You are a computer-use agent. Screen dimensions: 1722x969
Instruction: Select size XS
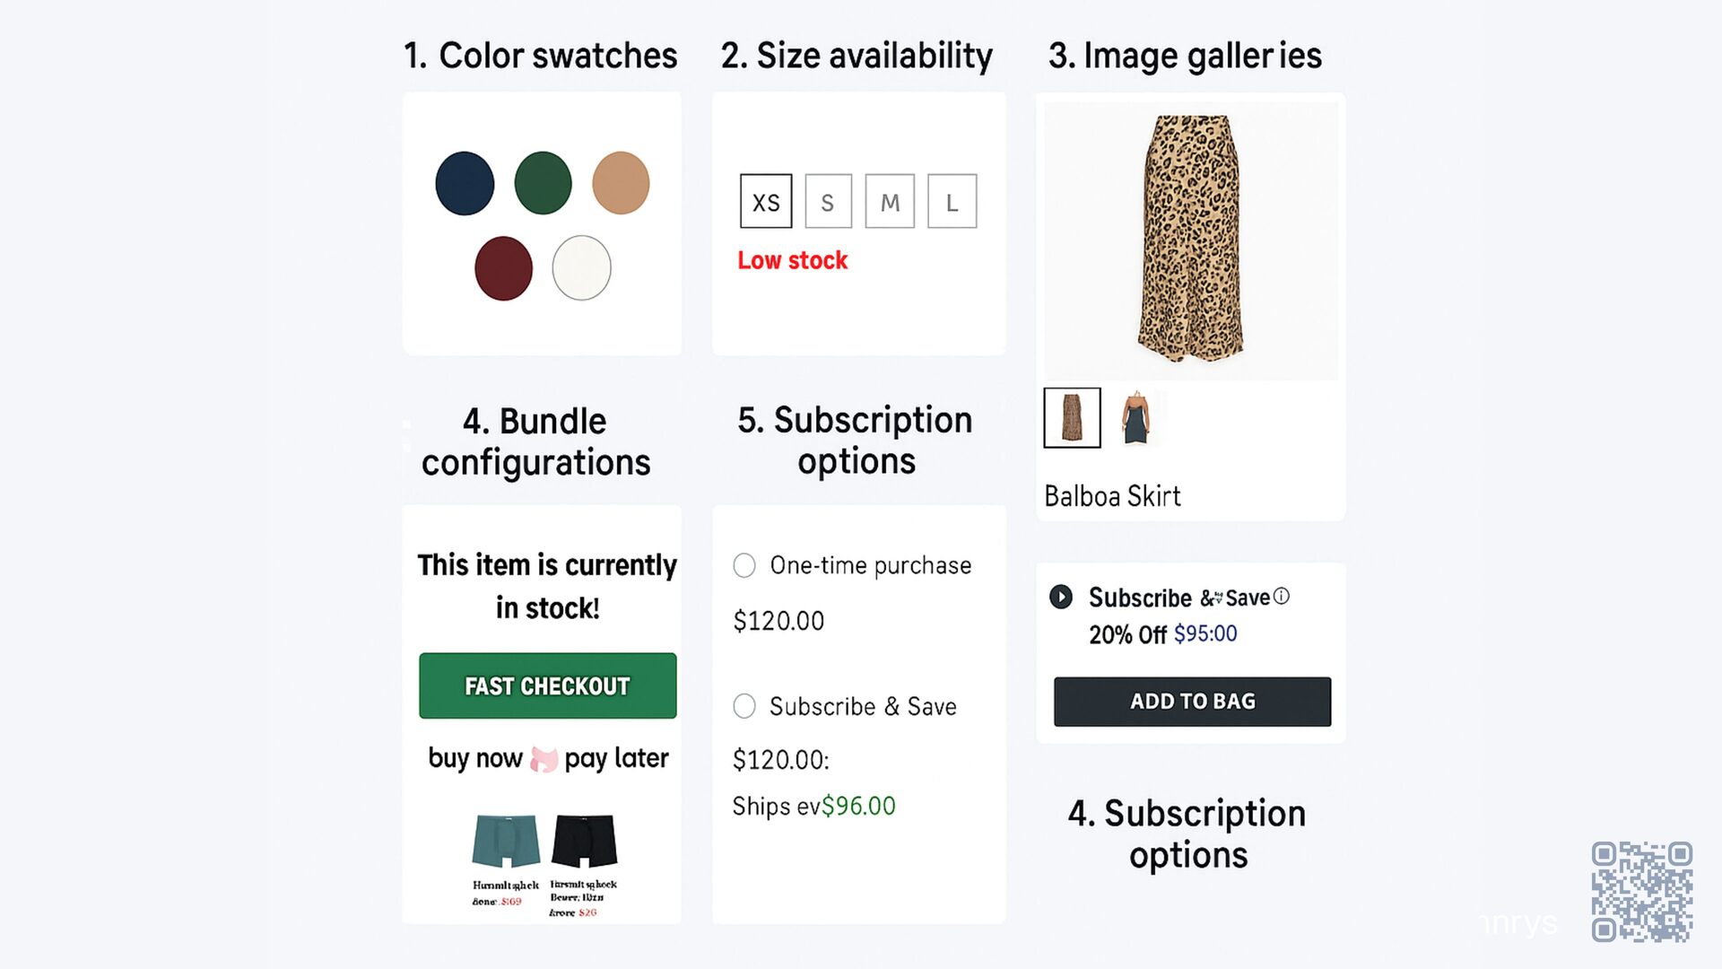coord(766,202)
